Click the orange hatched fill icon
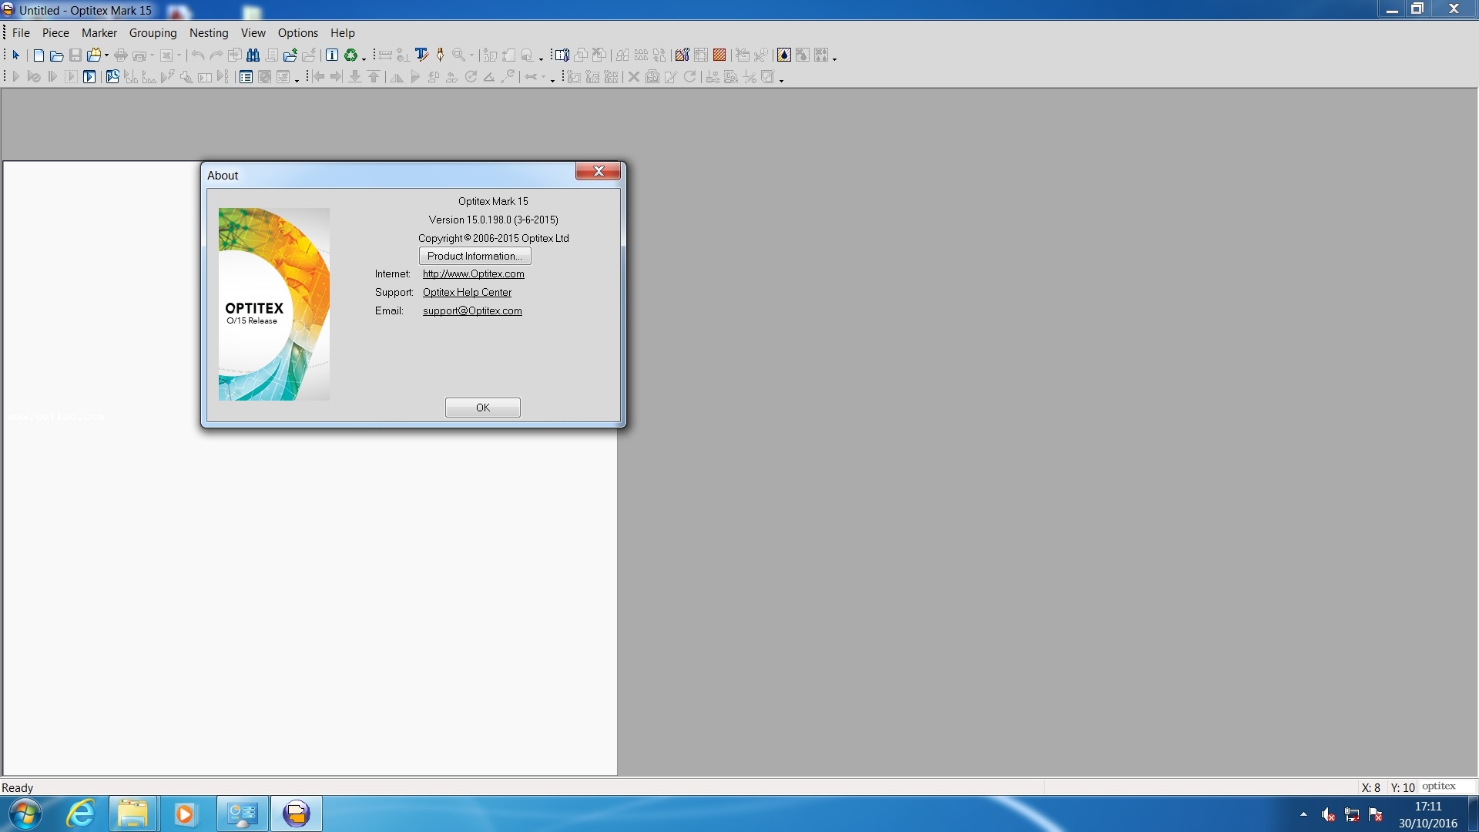This screenshot has width=1479, height=832. tap(719, 55)
